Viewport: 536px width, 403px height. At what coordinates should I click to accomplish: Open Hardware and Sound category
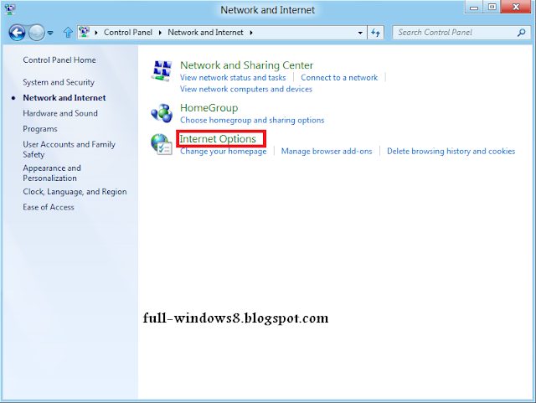tap(60, 113)
